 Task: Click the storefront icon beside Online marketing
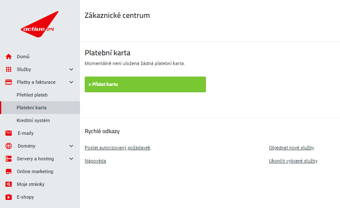(9, 171)
